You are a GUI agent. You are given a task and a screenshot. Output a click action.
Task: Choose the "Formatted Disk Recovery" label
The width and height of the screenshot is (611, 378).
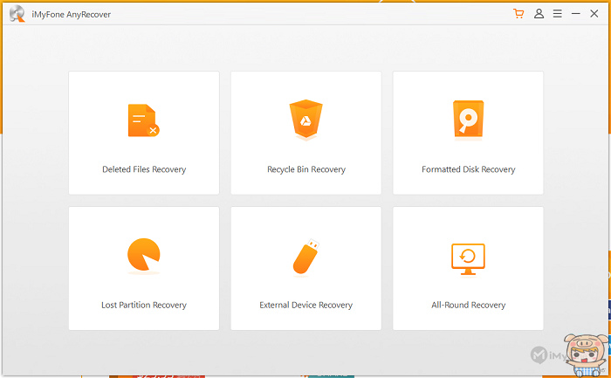click(x=468, y=169)
